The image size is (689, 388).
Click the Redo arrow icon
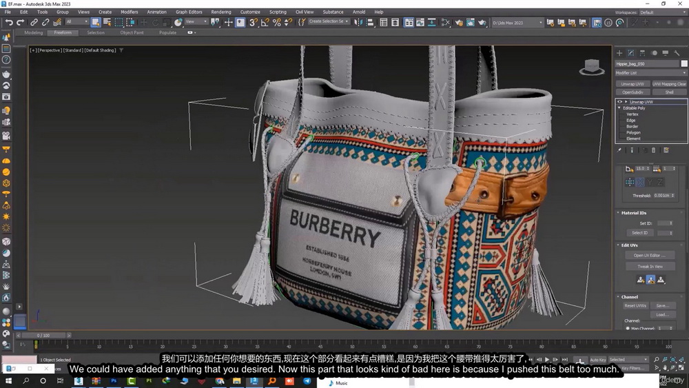tap(20, 22)
